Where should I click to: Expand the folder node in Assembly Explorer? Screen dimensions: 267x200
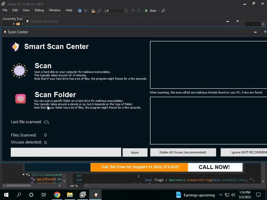click(14, 24)
